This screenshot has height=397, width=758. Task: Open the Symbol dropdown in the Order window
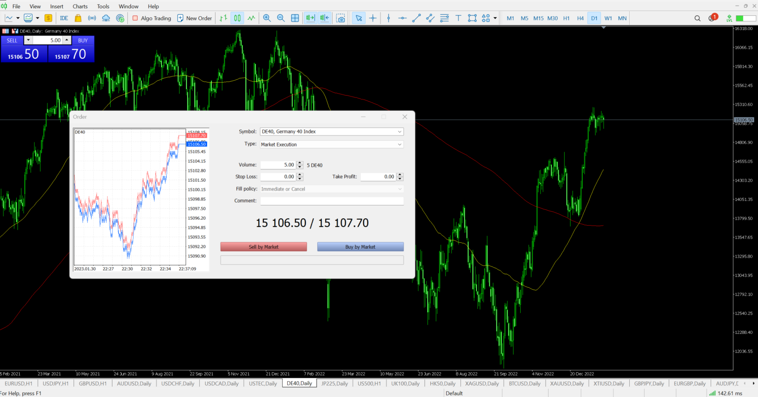pos(399,132)
